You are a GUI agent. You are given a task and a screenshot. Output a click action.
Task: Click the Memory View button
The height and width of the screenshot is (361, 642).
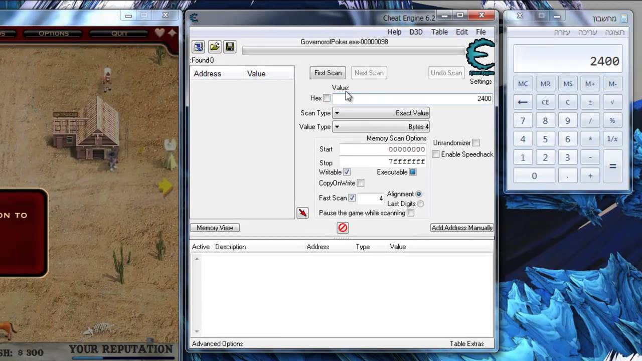click(x=215, y=228)
